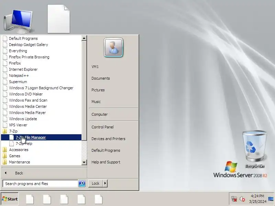
Task: Click the icon beside Notepad++
Action: 5,76
